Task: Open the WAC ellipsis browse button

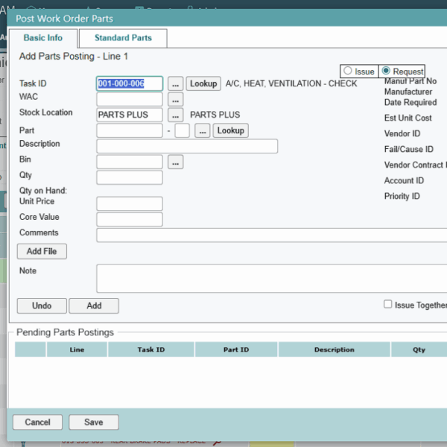Action: point(175,99)
